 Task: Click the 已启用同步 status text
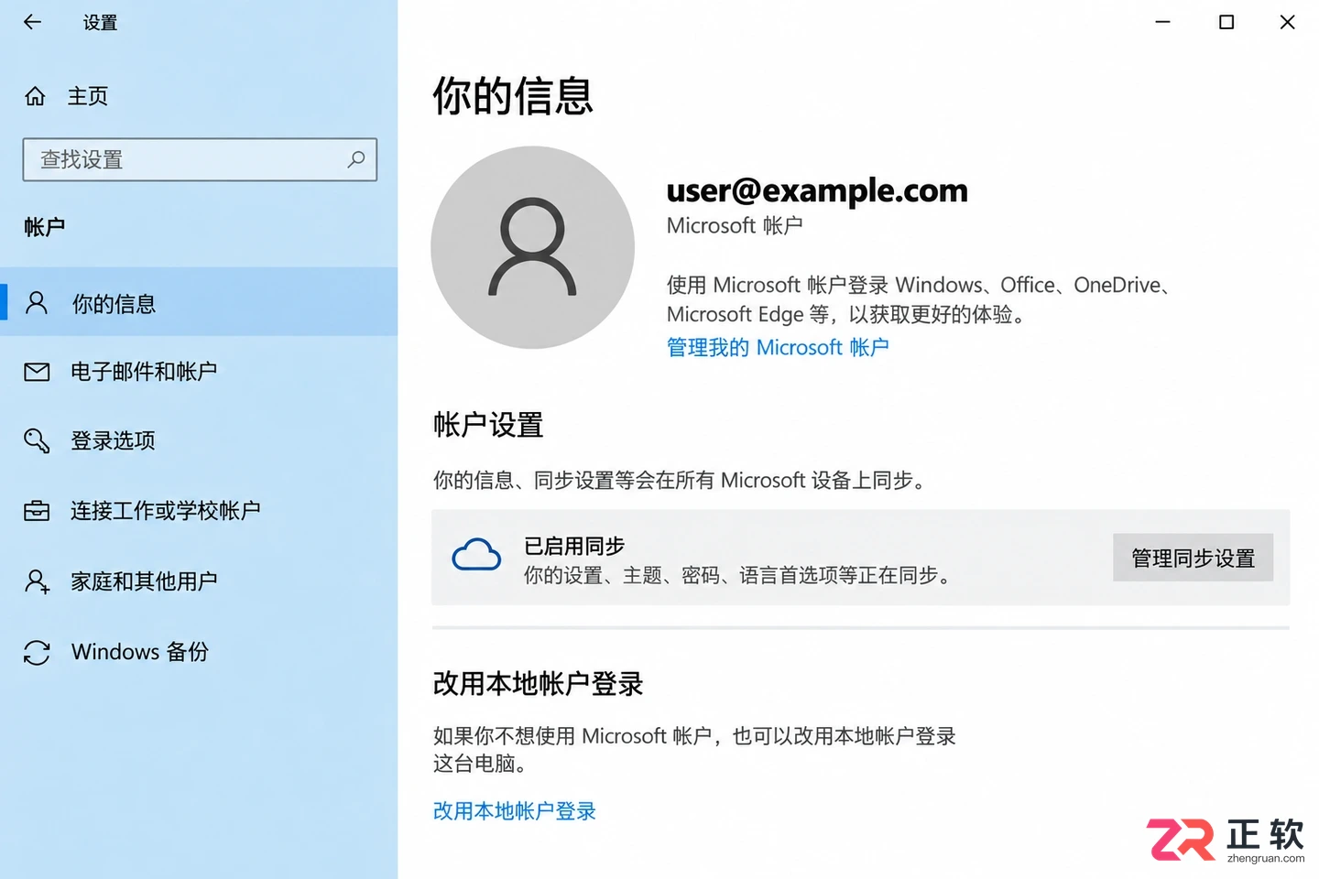pyautogui.click(x=574, y=547)
